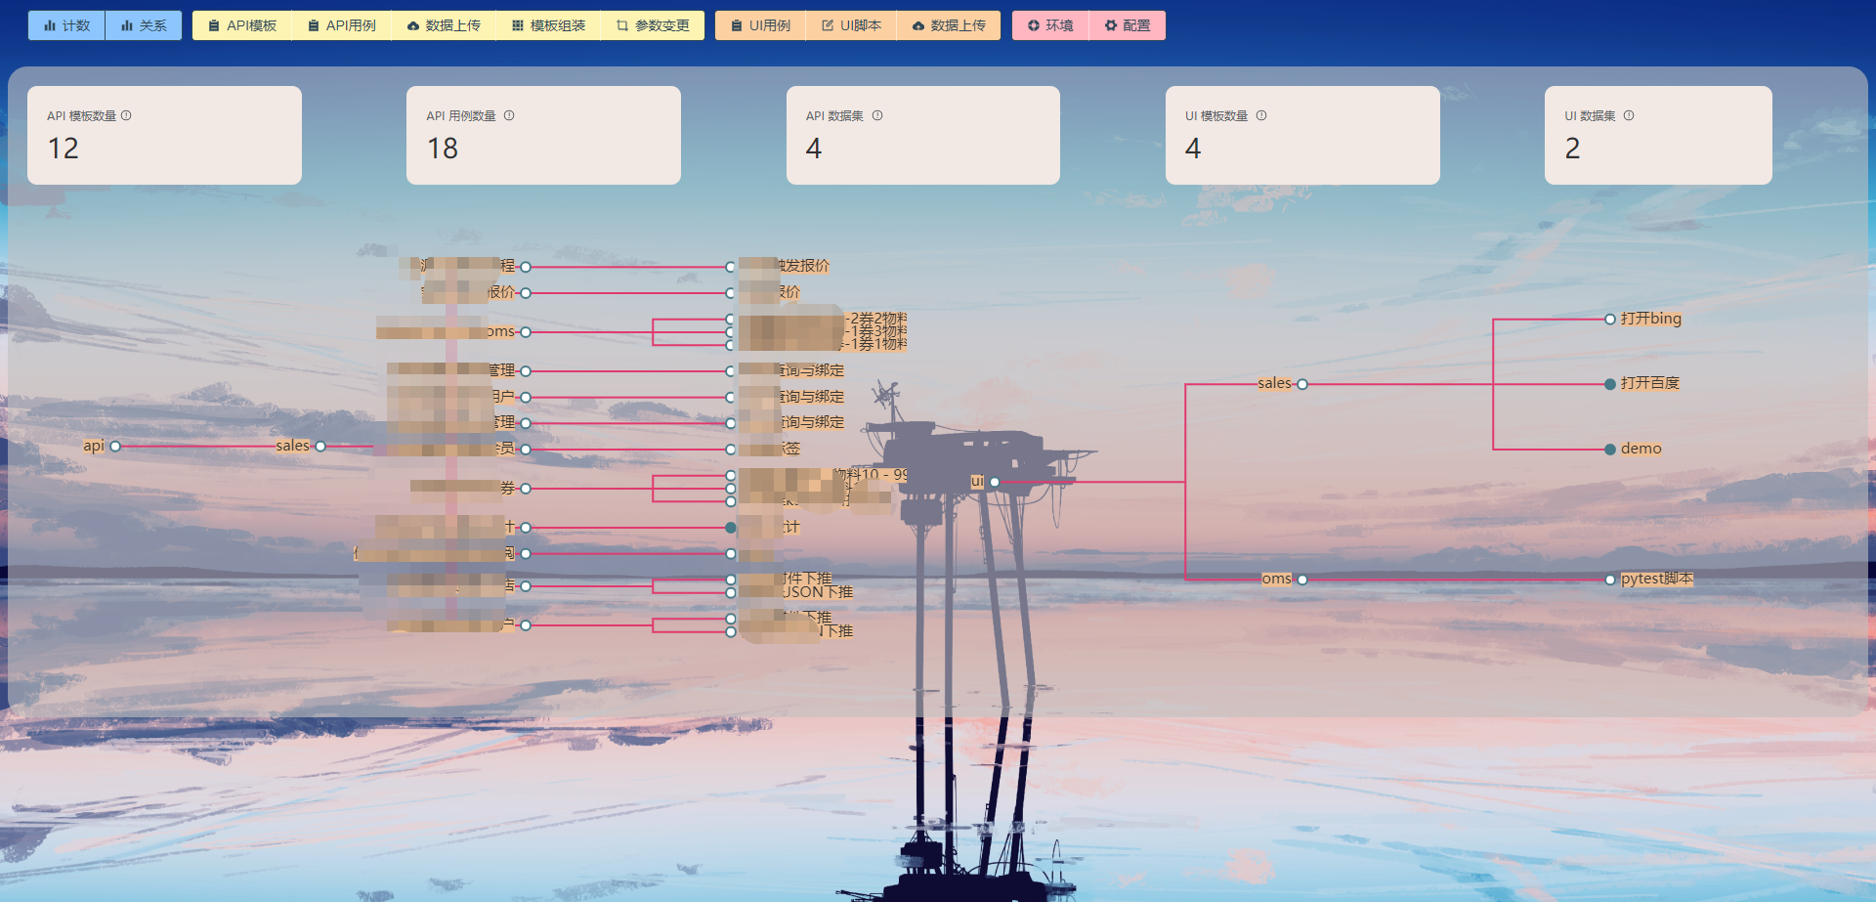
Task: Collapse the ui root tree node
Action: (995, 482)
